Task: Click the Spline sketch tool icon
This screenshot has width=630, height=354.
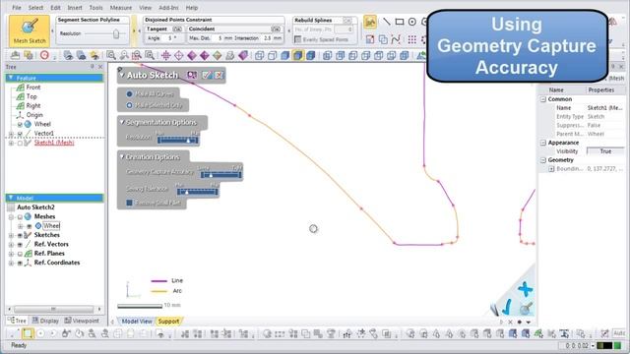Action: tap(396, 39)
